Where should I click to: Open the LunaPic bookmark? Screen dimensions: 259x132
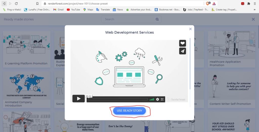coord(37,10)
